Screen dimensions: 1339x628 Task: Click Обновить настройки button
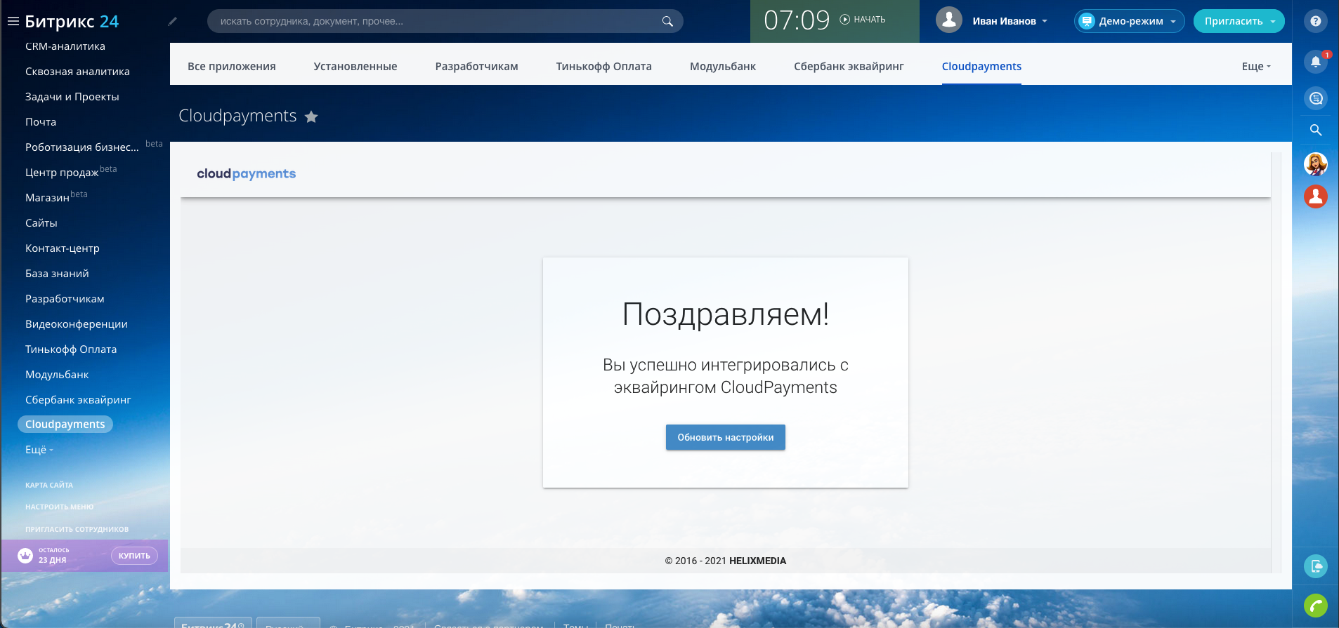click(726, 437)
